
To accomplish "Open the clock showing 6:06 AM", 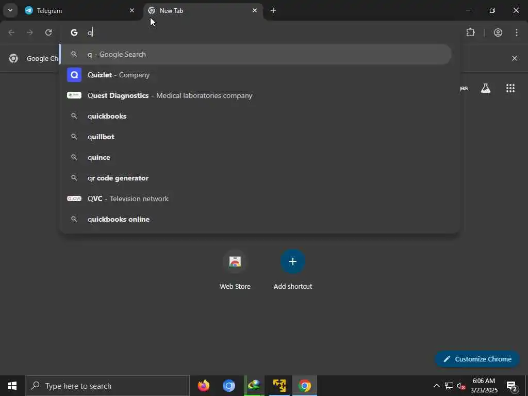I will [x=484, y=386].
